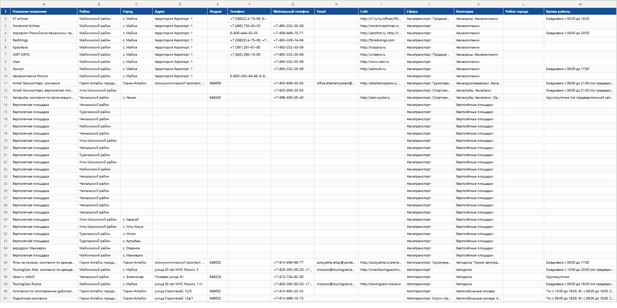This screenshot has height=308, width=617.
Task: Select city cell 'с. Усть-Кокса'
Action: [136, 227]
